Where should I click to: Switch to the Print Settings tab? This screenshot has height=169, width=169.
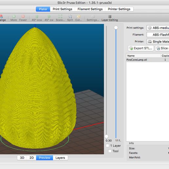[x=63, y=9]
